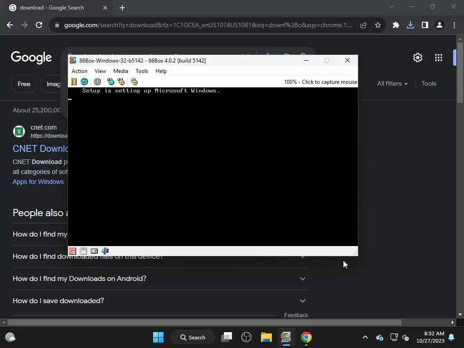Open File Explorer from taskbar
464x348 pixels.
pyautogui.click(x=266, y=337)
